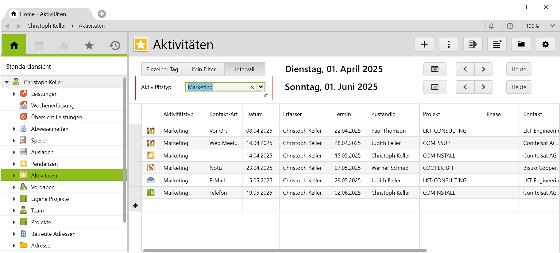560x253 pixels.
Task: Open the three-dot more options menu
Action: pos(448,45)
